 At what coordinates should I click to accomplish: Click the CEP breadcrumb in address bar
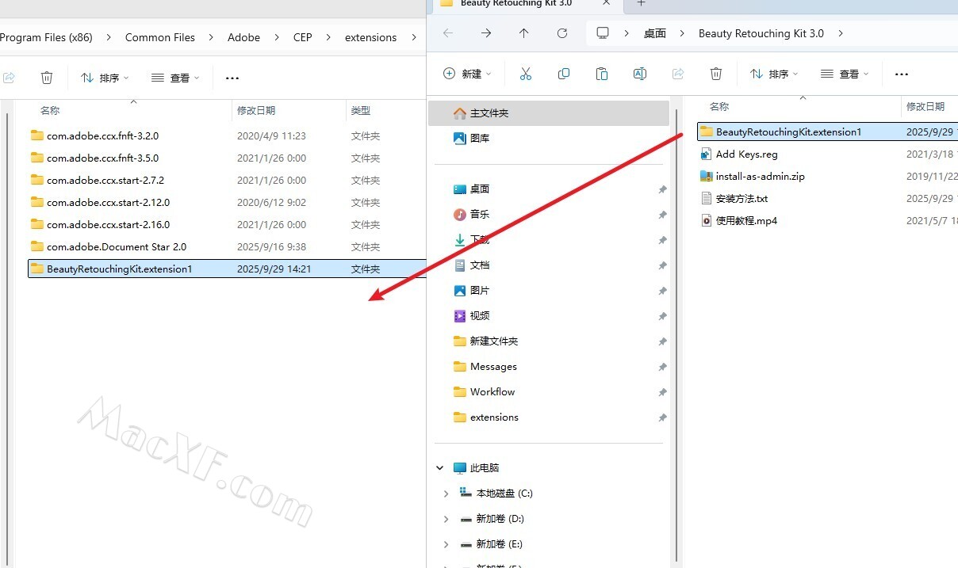pos(302,37)
